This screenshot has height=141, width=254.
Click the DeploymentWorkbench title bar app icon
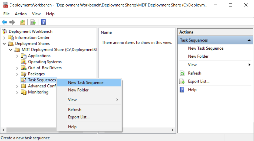(5, 5)
